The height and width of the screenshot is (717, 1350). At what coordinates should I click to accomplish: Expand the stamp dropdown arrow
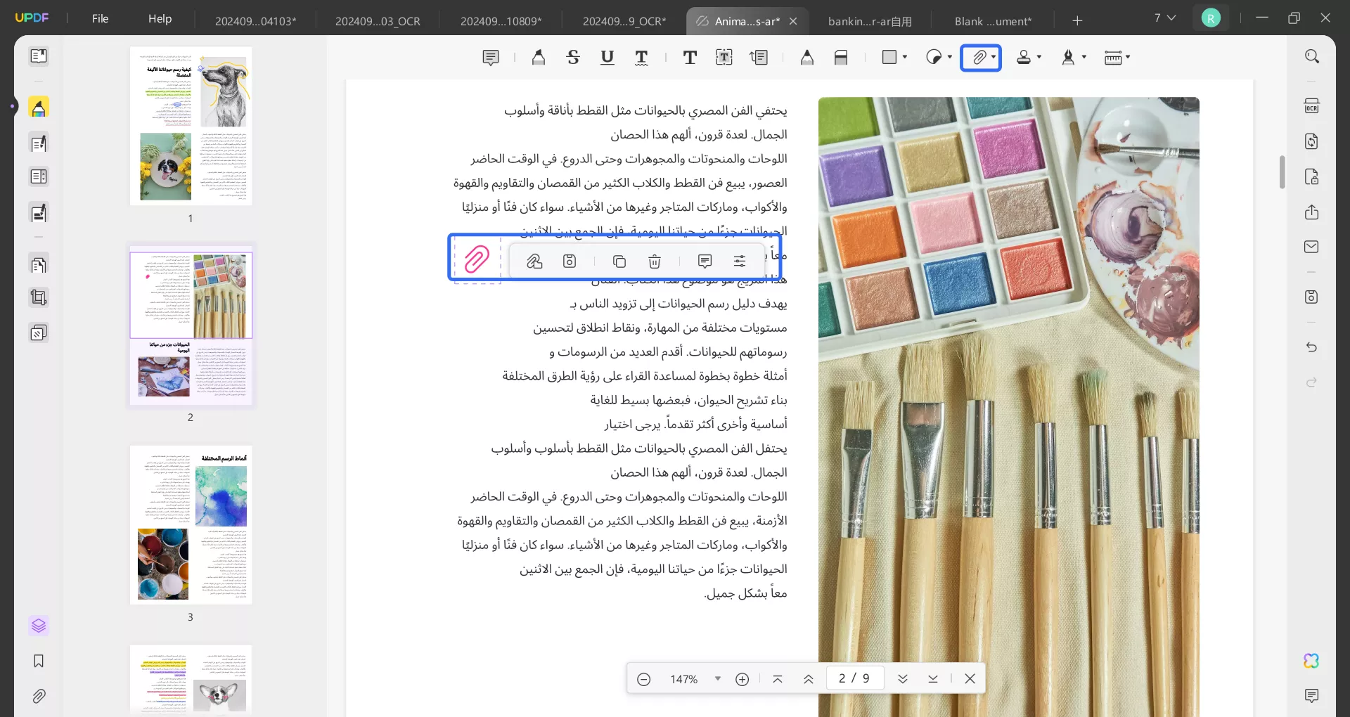1039,57
